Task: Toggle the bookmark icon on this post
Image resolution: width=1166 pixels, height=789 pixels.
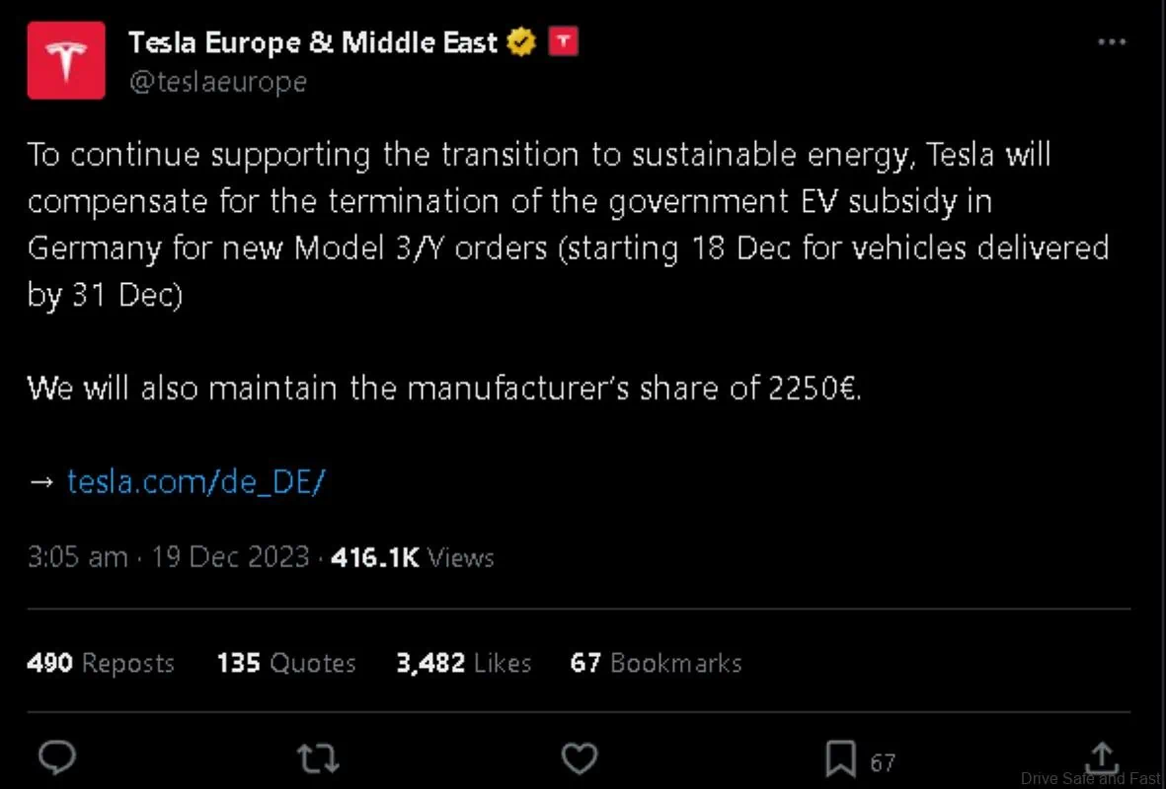Action: [x=839, y=758]
